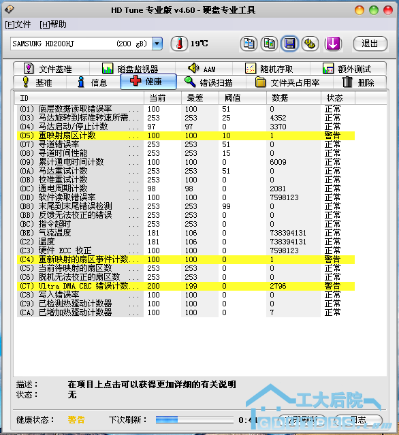
Task: Switch to the 文件基准 tab
Action: click(52, 69)
